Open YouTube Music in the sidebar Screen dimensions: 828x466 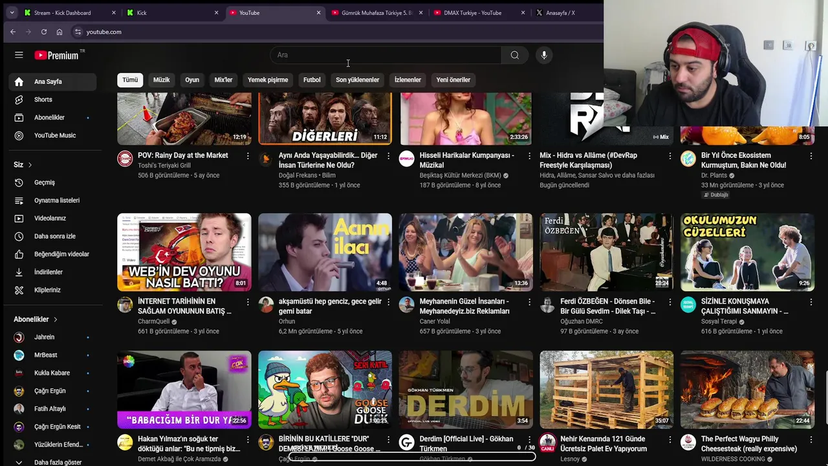point(52,135)
